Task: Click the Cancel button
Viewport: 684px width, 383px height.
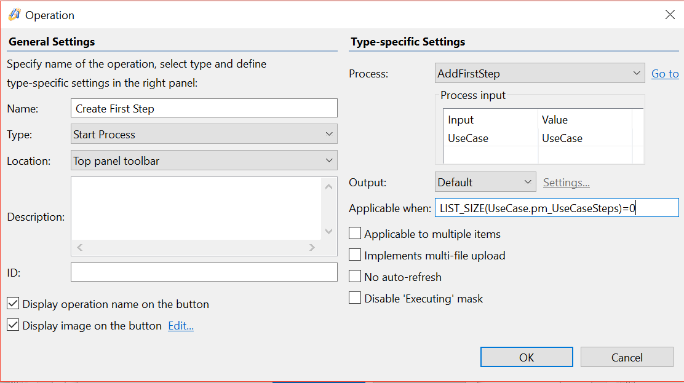Action: tap(627, 357)
